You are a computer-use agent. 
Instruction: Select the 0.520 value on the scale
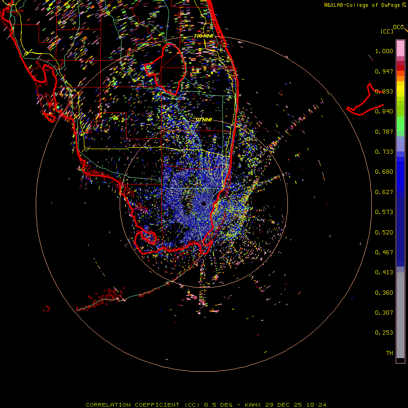point(384,233)
